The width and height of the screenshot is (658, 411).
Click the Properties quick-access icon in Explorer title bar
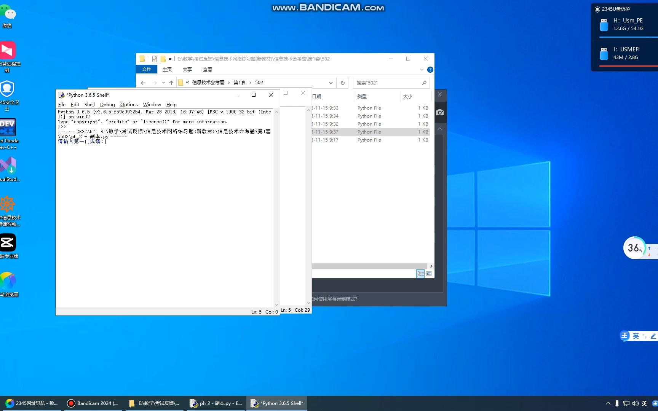[x=154, y=59]
